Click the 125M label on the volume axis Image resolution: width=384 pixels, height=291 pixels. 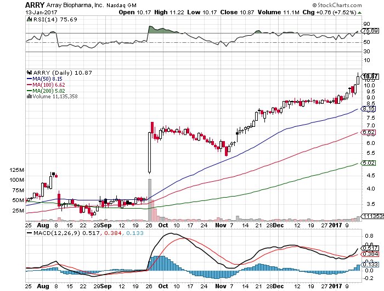17,170
